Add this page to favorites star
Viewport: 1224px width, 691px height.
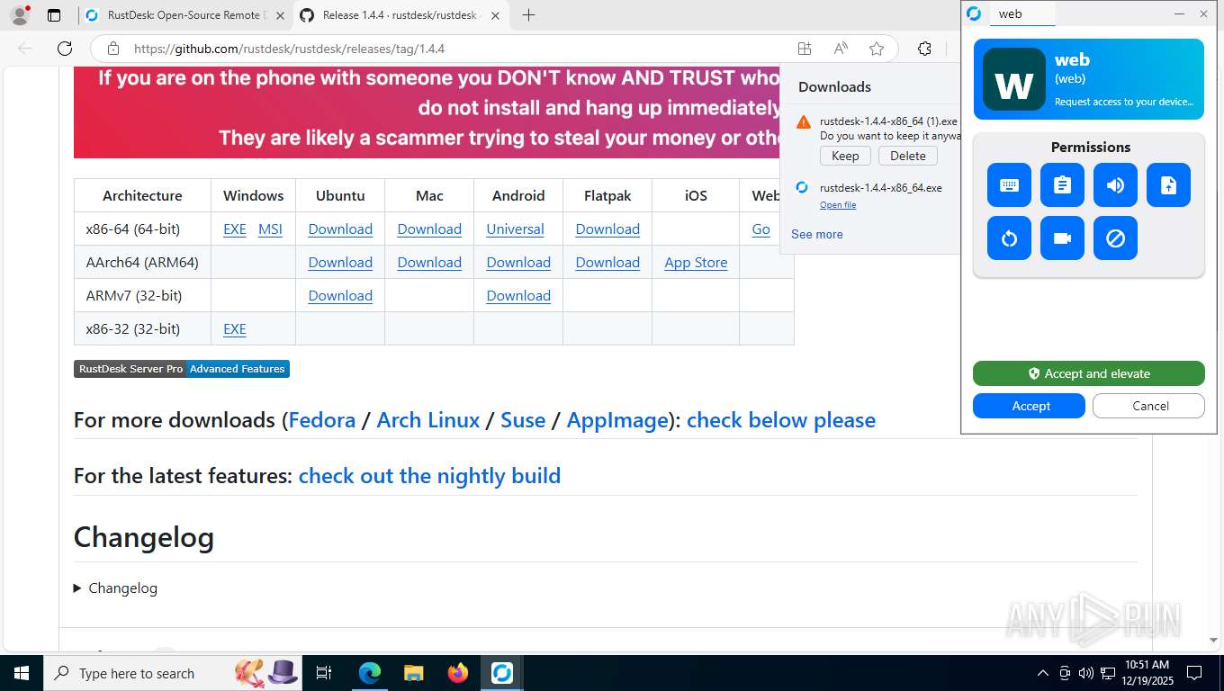(877, 49)
